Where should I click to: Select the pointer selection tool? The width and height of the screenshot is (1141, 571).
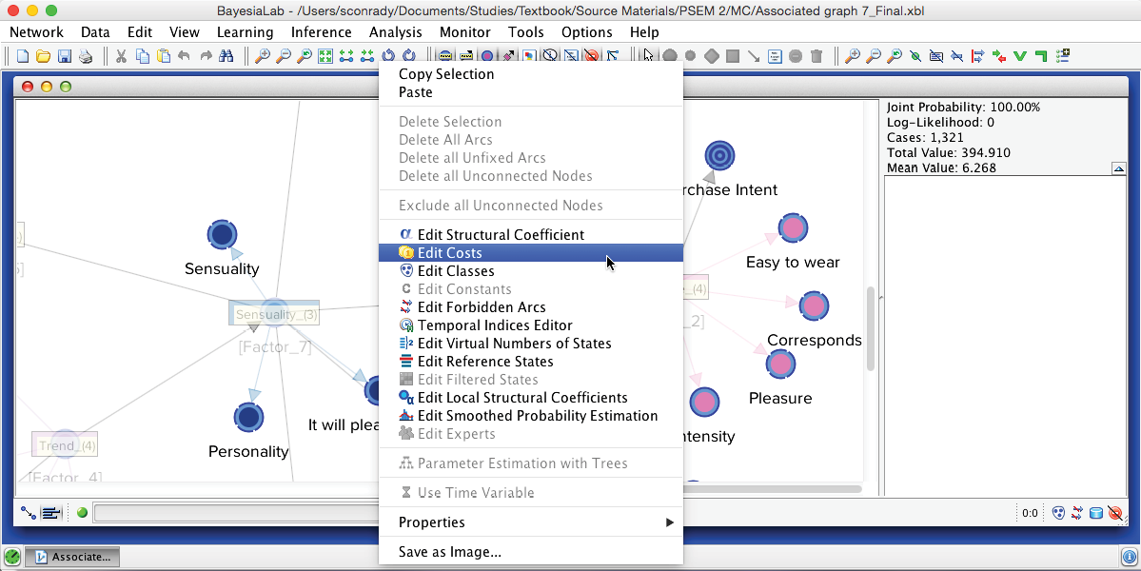(x=648, y=55)
